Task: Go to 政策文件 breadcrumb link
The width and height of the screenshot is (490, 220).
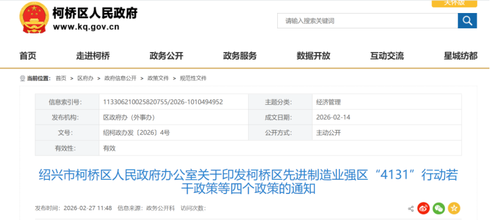Action: [x=158, y=79]
